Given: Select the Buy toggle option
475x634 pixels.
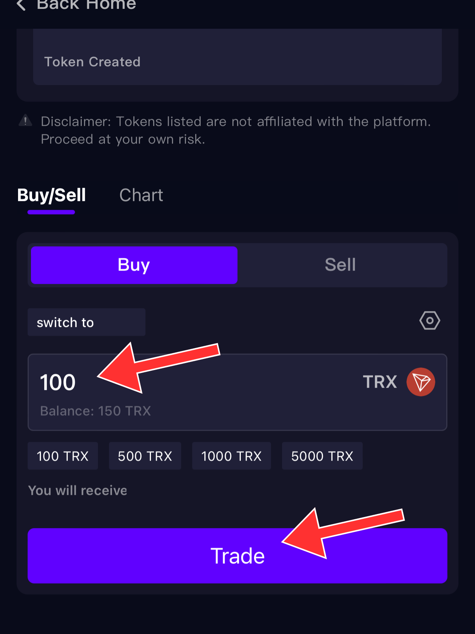Looking at the screenshot, I should (x=134, y=265).
